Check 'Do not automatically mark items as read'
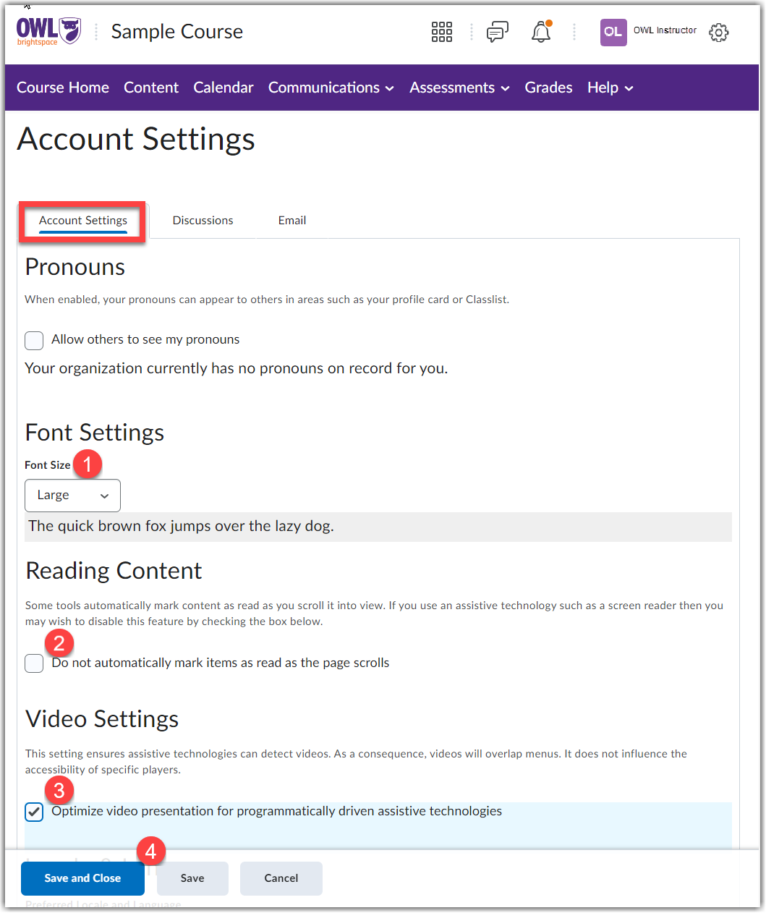 34,663
